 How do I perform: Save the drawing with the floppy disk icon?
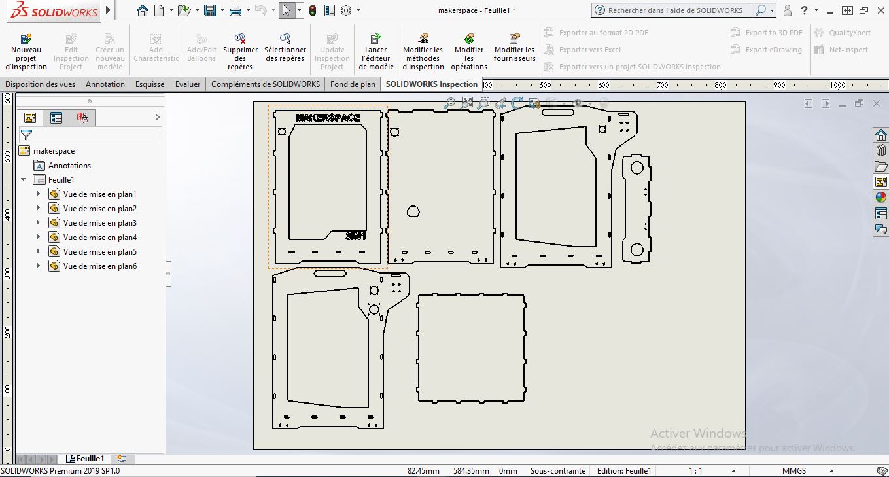coord(210,10)
